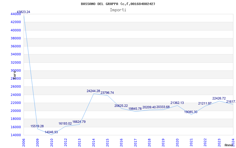Click the line point above year 2010
Viewport: 236px width, 148px height.
pos(52,135)
